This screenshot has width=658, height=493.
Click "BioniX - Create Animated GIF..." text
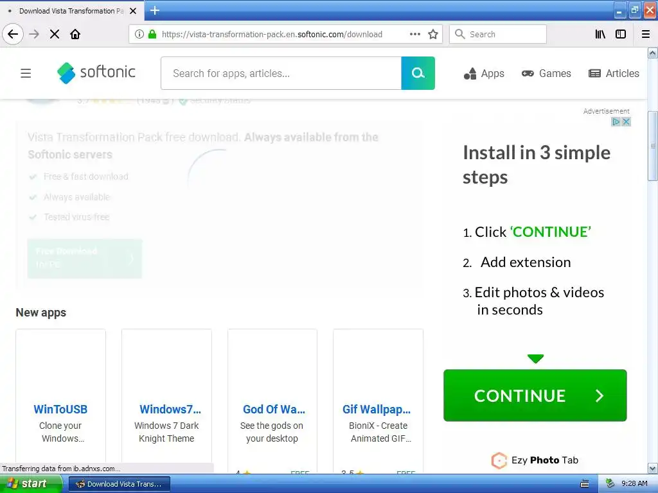point(379,432)
